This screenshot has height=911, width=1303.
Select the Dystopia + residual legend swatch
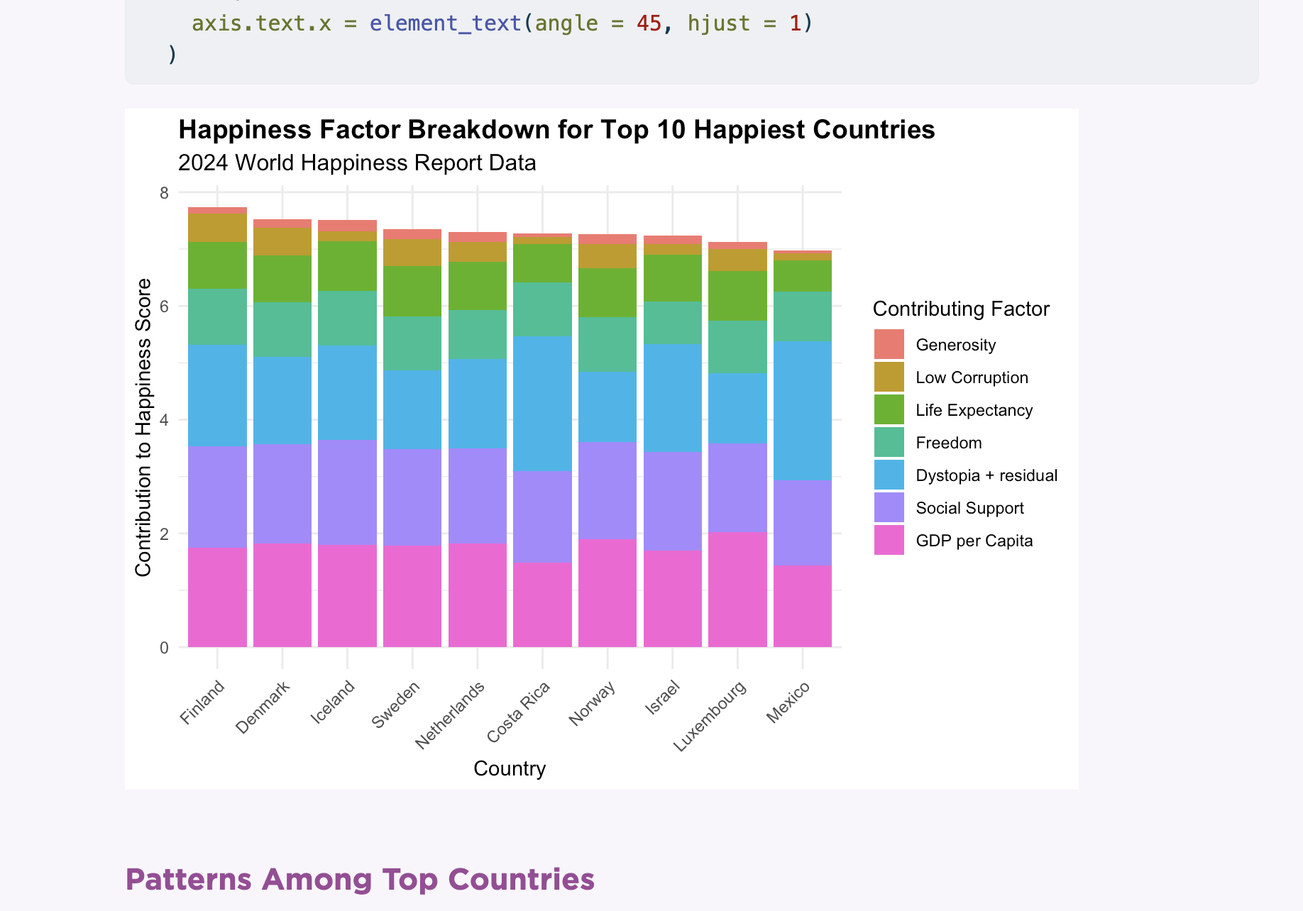pyautogui.click(x=889, y=475)
